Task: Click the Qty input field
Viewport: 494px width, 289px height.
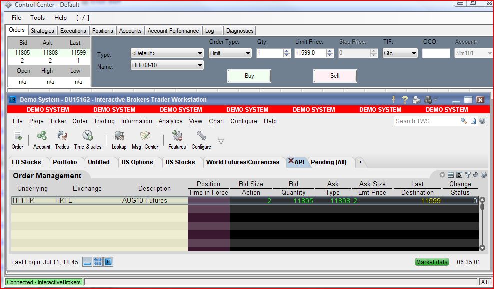Action: [x=270, y=53]
